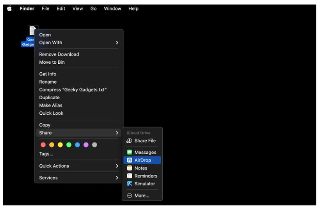Open the Finder menu
This screenshot has height=209, width=319.
[27, 9]
